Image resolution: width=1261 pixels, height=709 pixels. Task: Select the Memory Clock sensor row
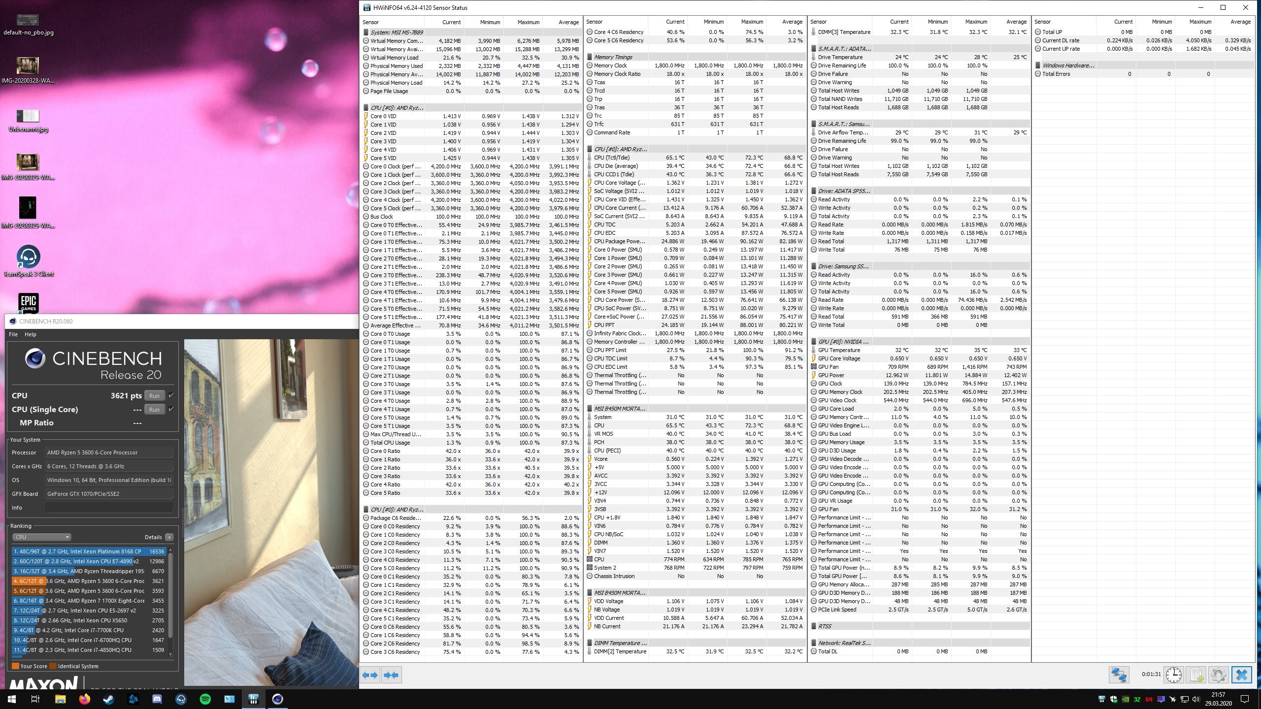tap(695, 65)
